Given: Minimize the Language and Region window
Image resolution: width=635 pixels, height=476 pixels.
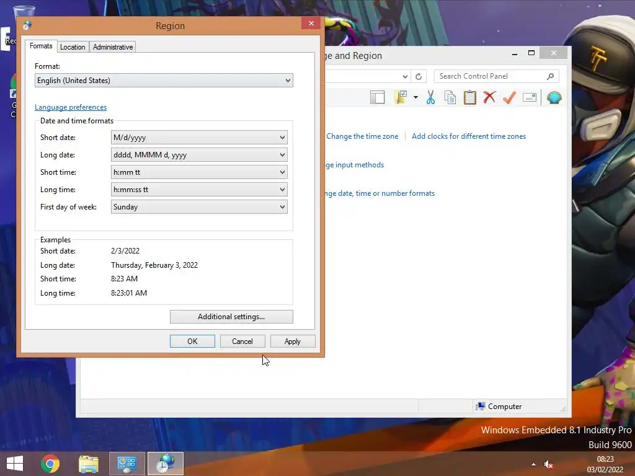Looking at the screenshot, I should (x=514, y=53).
